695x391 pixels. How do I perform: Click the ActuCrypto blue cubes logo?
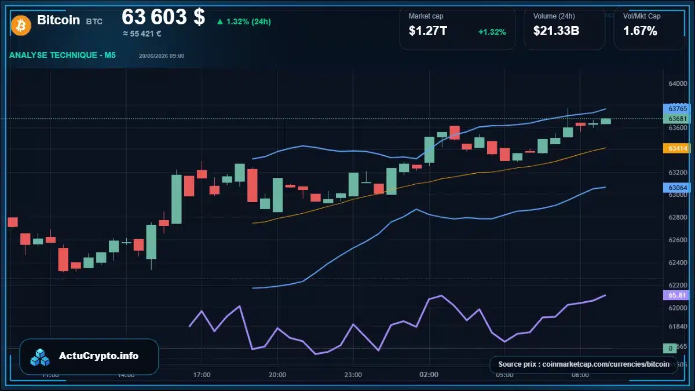tap(41, 357)
